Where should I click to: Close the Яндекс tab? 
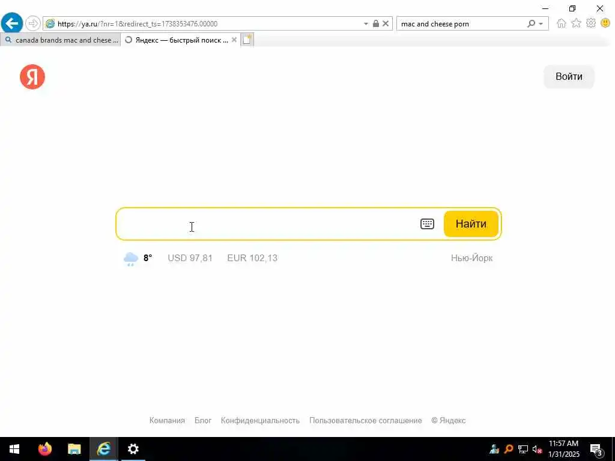coord(234,40)
